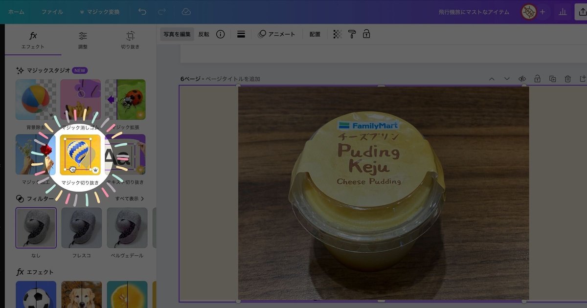Select the golden dog effect thumbnail
The height and width of the screenshot is (308, 587).
(82, 294)
